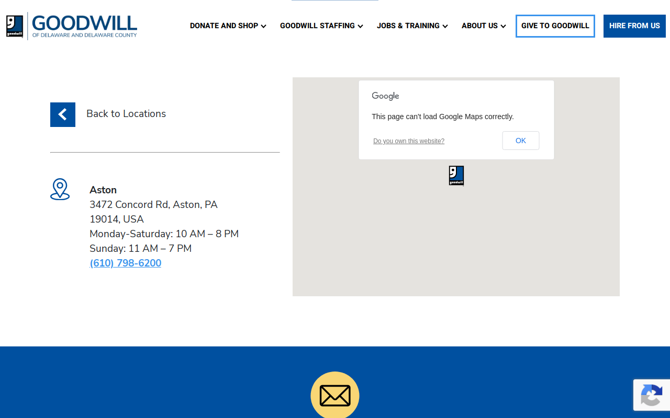Click 'Monday-Saturday: 10 AM – 8 PM' hours
670x418 pixels.
click(x=164, y=234)
